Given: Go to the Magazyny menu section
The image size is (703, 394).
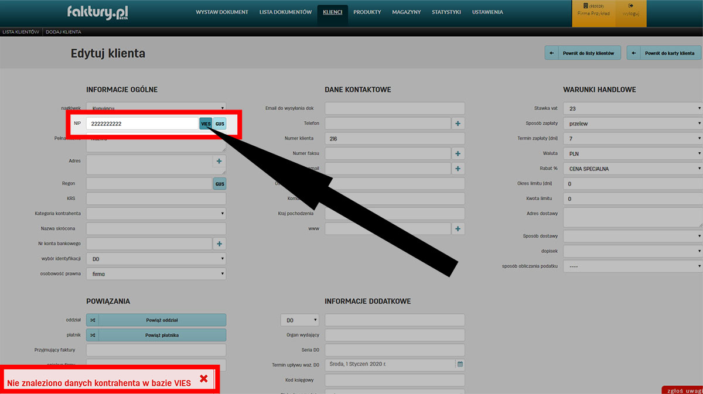Looking at the screenshot, I should coord(406,12).
